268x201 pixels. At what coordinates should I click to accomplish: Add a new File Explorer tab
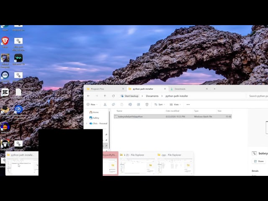pyautogui.click(x=214, y=89)
